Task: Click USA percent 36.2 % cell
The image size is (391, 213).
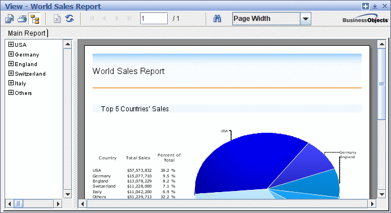Action: pos(168,171)
